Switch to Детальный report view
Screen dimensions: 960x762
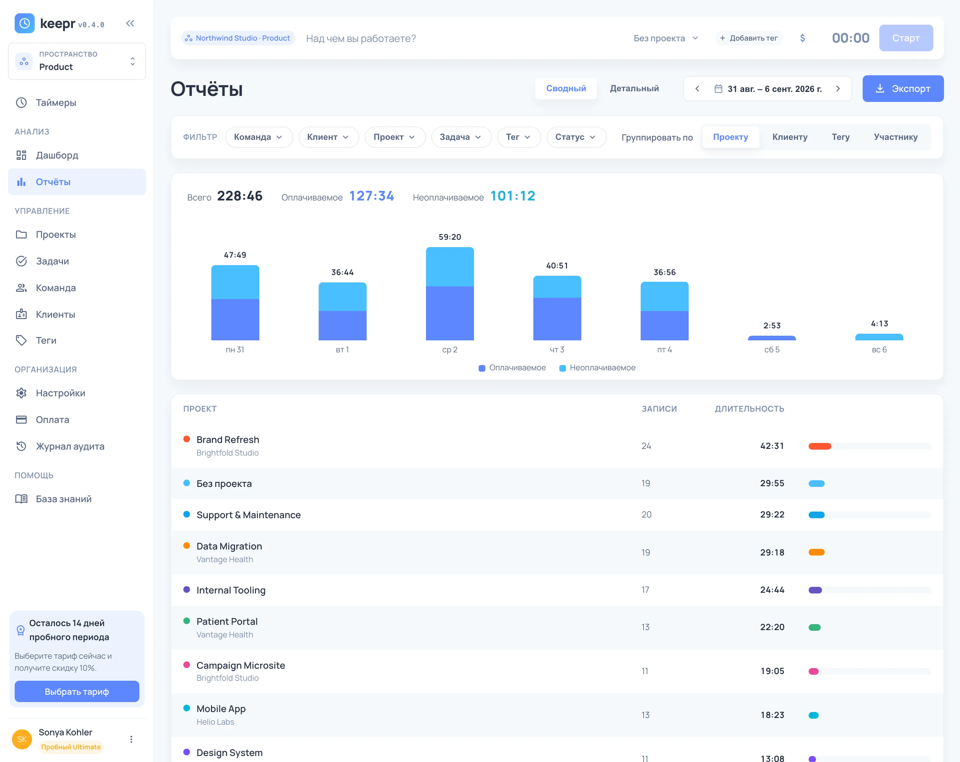(x=634, y=89)
